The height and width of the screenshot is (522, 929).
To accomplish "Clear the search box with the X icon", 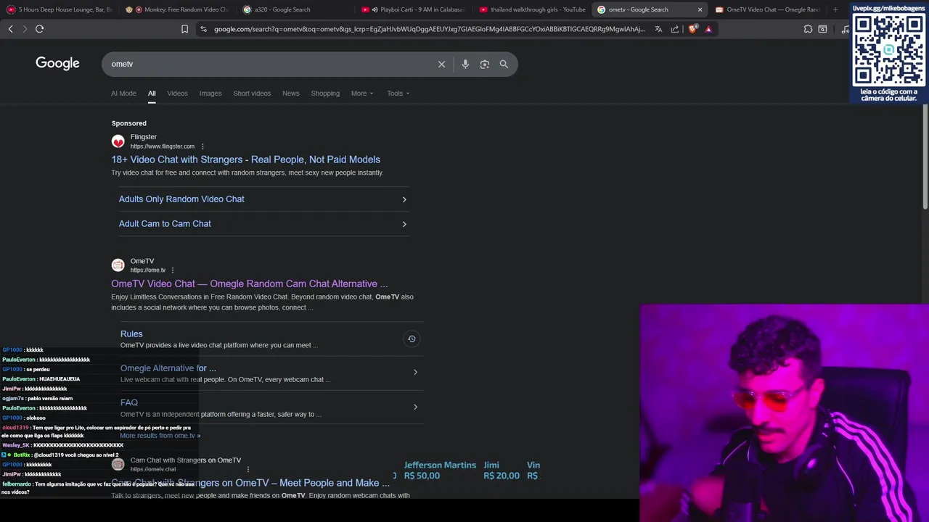I will [441, 64].
